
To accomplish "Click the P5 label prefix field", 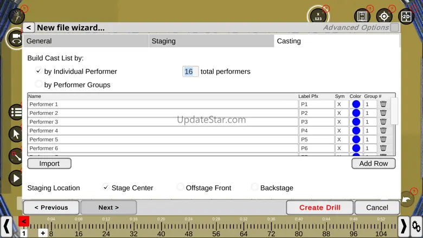I will click(x=317, y=139).
